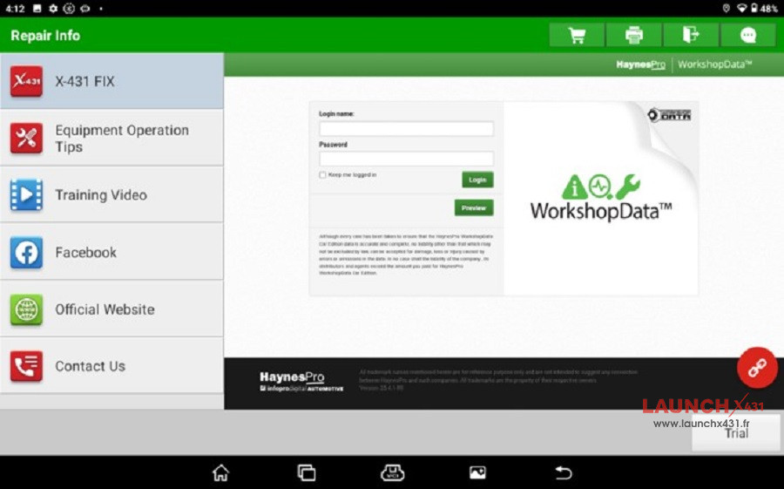Open the gallery screenshot icon
The image size is (784, 489).
point(477,472)
